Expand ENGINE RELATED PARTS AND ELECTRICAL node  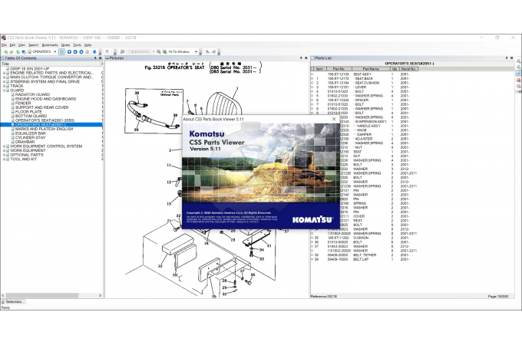coord(5,73)
